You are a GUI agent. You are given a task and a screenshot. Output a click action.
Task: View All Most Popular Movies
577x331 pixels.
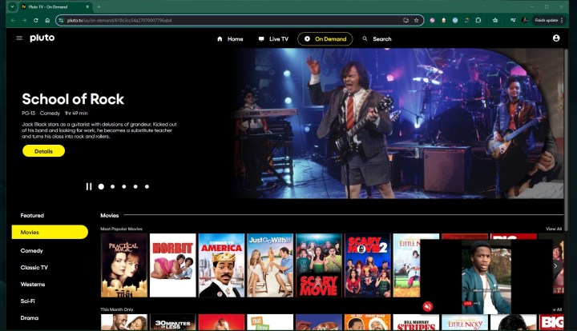point(553,229)
